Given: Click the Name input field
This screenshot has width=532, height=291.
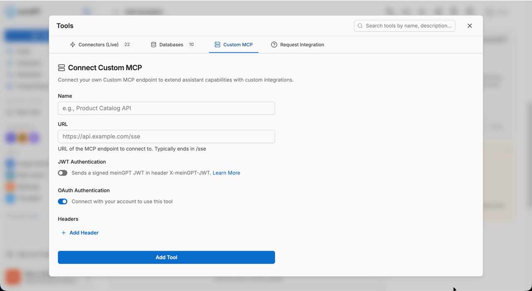Looking at the screenshot, I should (x=166, y=108).
